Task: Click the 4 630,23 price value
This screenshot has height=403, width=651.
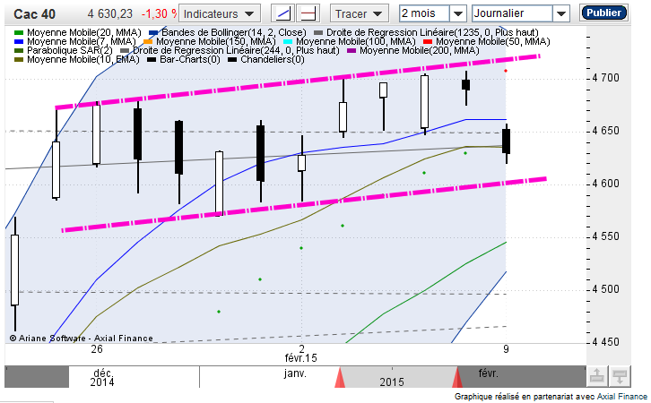Action: (x=109, y=14)
